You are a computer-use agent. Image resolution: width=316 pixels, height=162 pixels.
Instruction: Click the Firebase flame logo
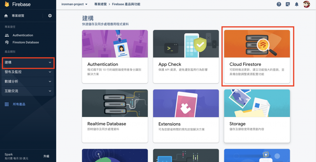click(x=7, y=4)
